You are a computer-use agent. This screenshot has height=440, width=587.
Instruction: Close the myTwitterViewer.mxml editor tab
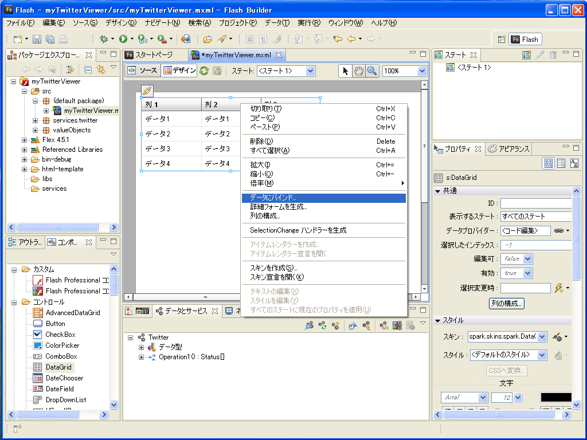pos(279,55)
